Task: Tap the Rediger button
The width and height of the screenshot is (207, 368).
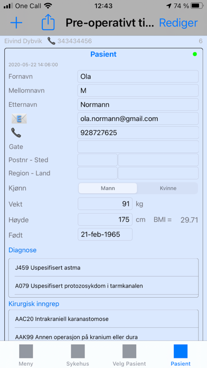Action: 178,23
